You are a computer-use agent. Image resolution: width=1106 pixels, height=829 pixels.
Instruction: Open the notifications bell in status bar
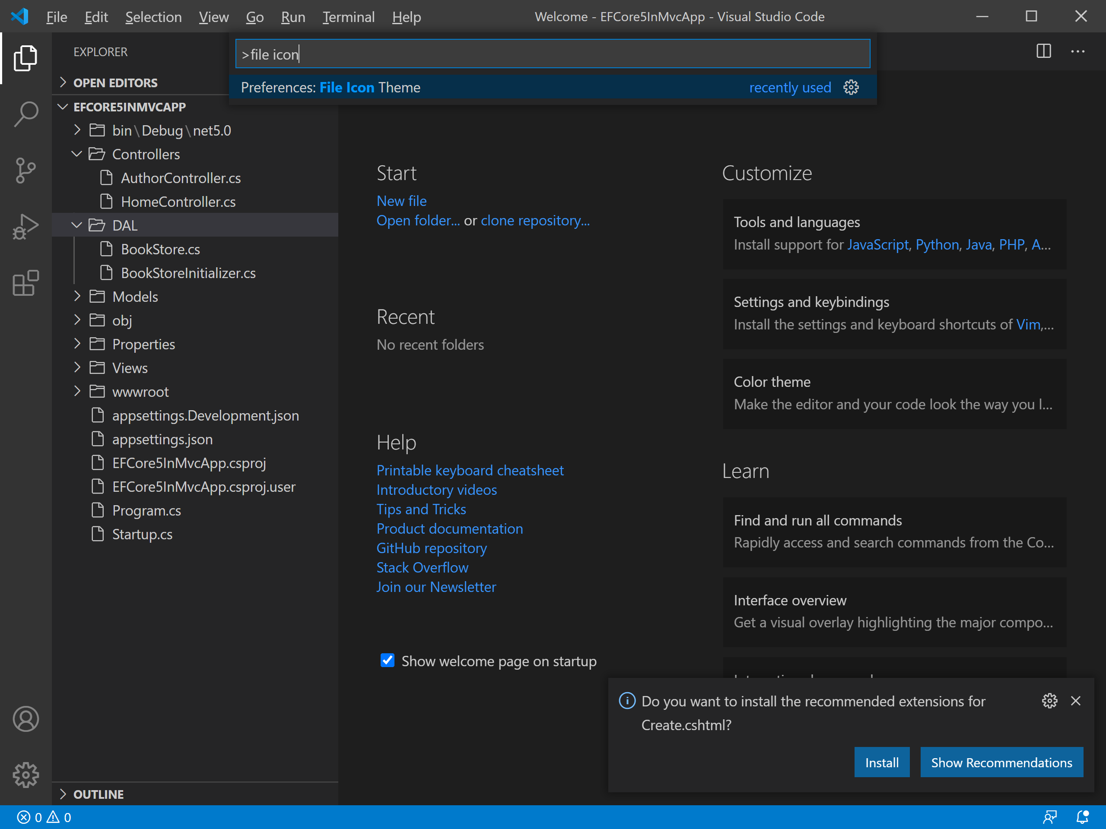tap(1082, 817)
